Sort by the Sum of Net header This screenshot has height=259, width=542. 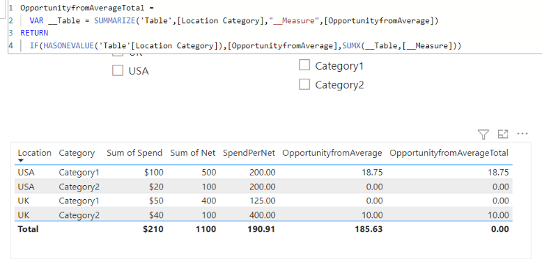[192, 152]
